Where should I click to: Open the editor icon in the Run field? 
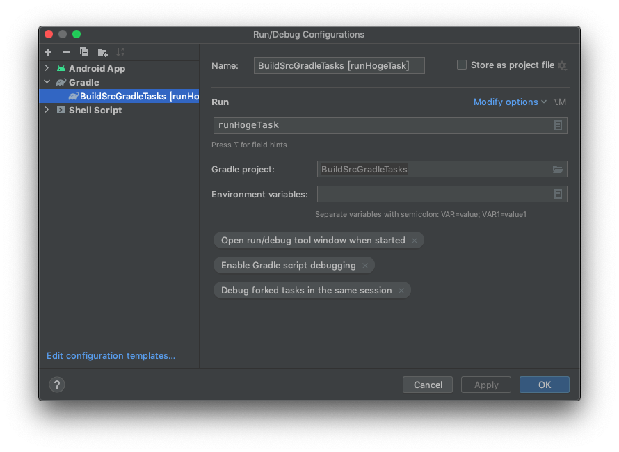tap(558, 125)
